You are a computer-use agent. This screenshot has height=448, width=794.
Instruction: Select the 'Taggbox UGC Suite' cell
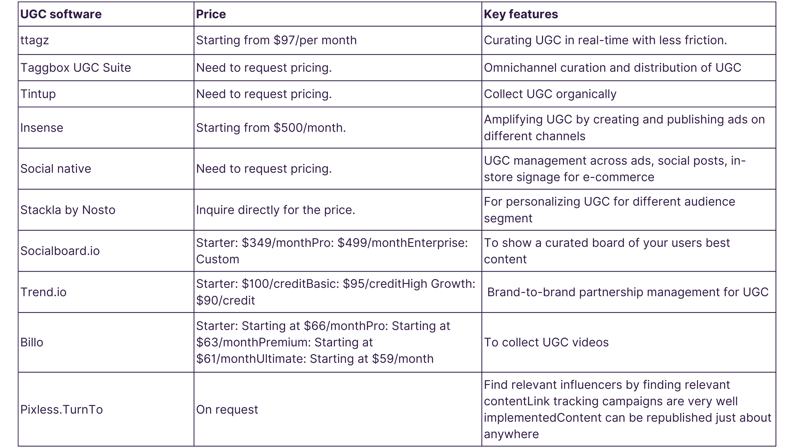coord(75,68)
